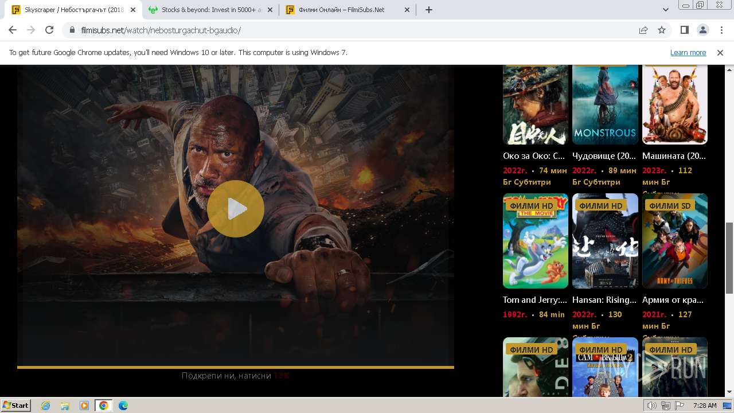Open the Око за Око title link
Viewport: 734px width, 413px height.
tap(534, 156)
